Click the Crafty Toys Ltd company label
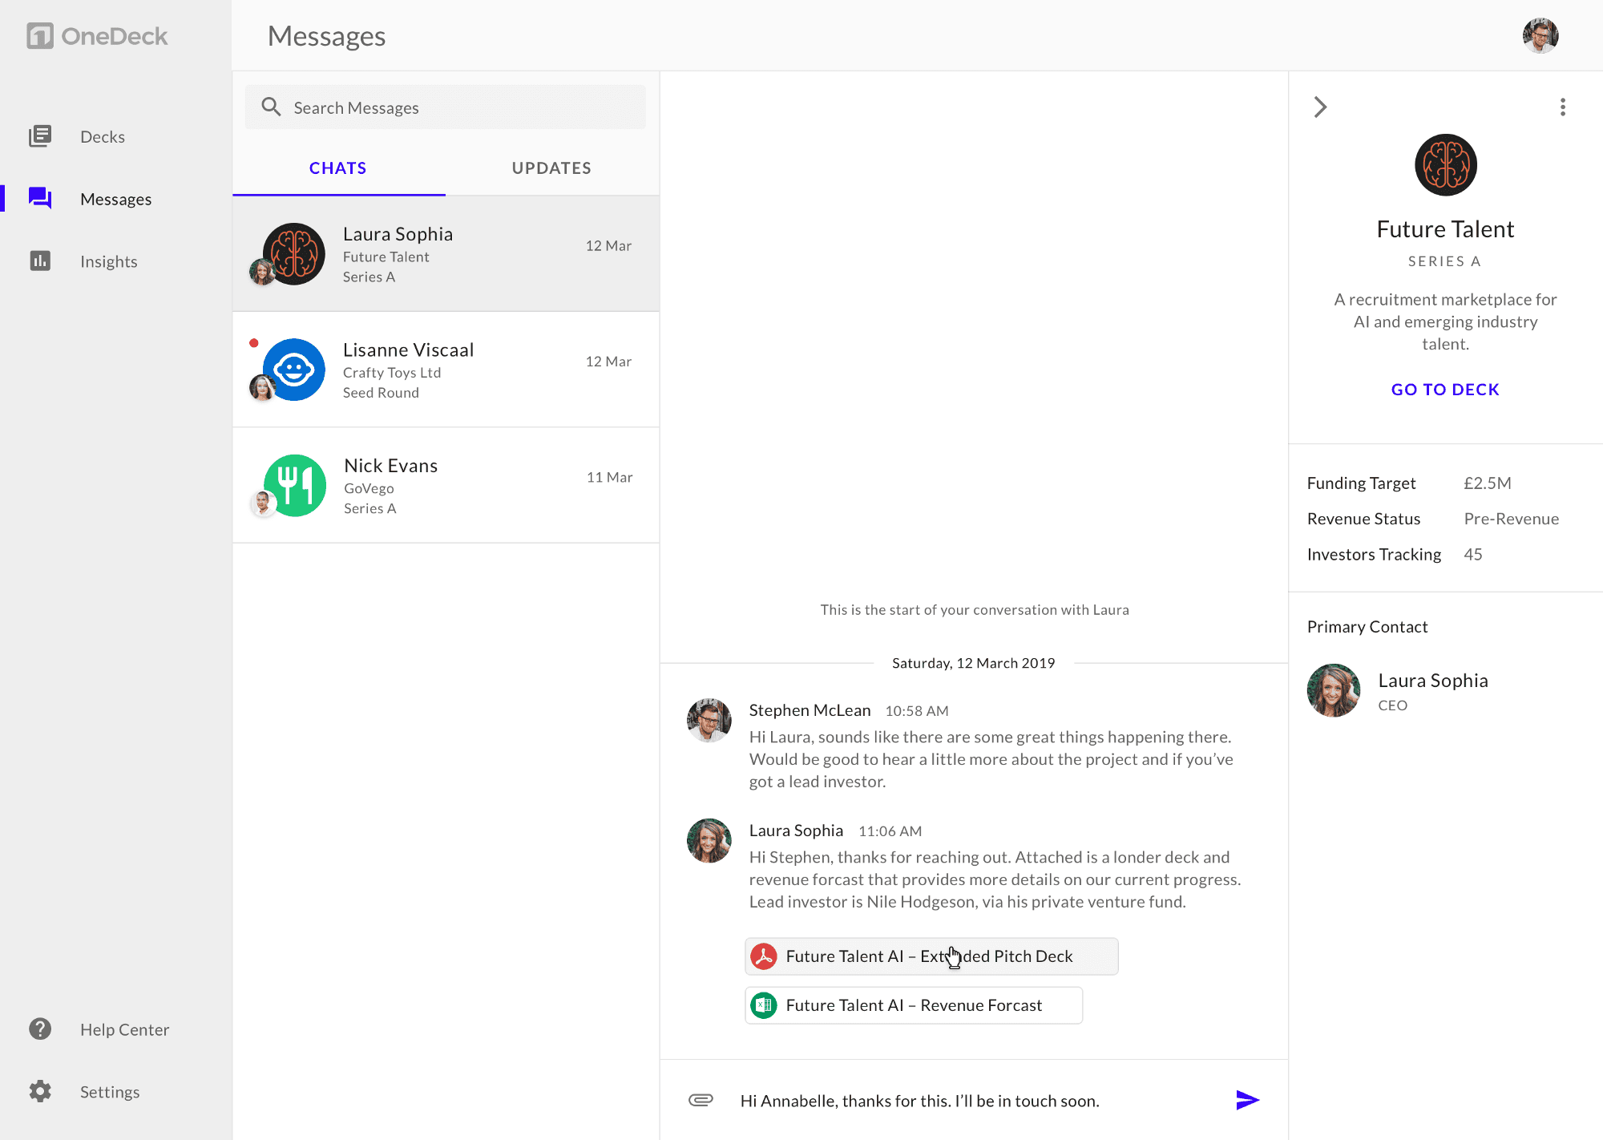1603x1140 pixels. pos(392,373)
